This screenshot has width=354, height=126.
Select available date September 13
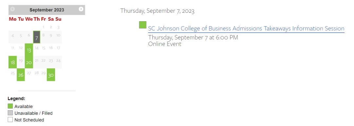(29, 50)
